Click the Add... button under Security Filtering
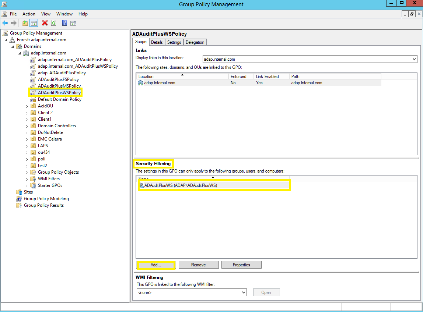Screen dimensions: 423x312 (x=156, y=265)
